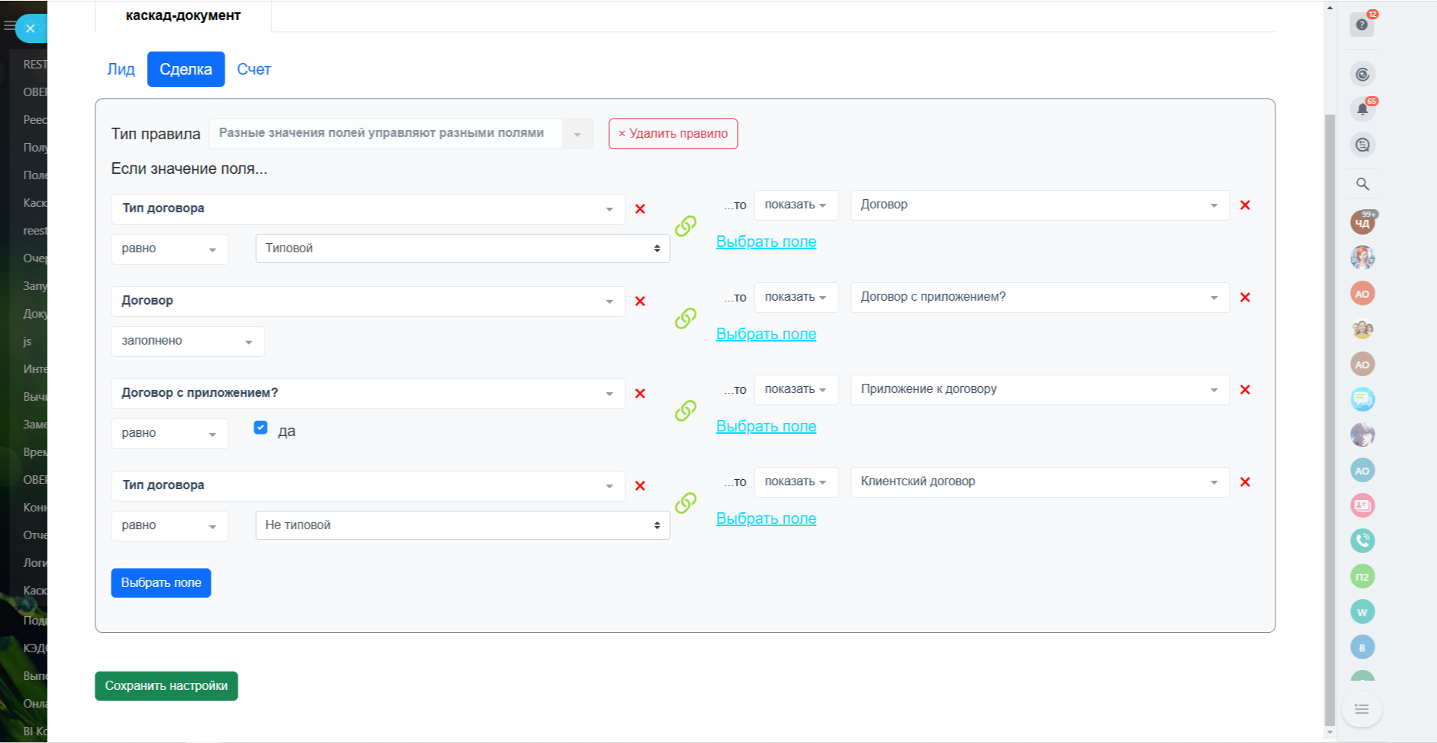The width and height of the screenshot is (1437, 743).
Task: Close the left panel with blue X
Action: tap(31, 28)
